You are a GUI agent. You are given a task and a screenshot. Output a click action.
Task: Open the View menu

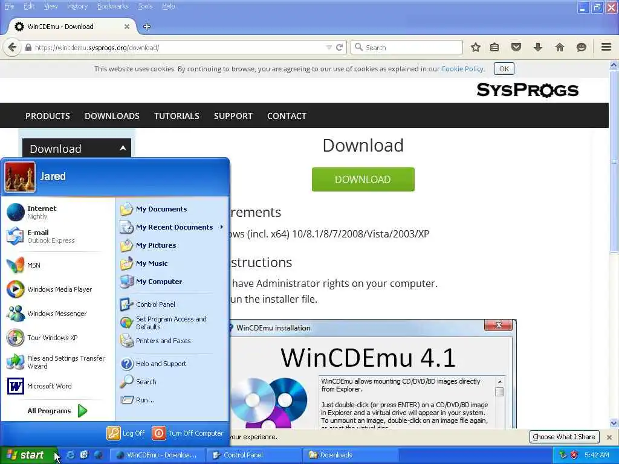coord(51,6)
